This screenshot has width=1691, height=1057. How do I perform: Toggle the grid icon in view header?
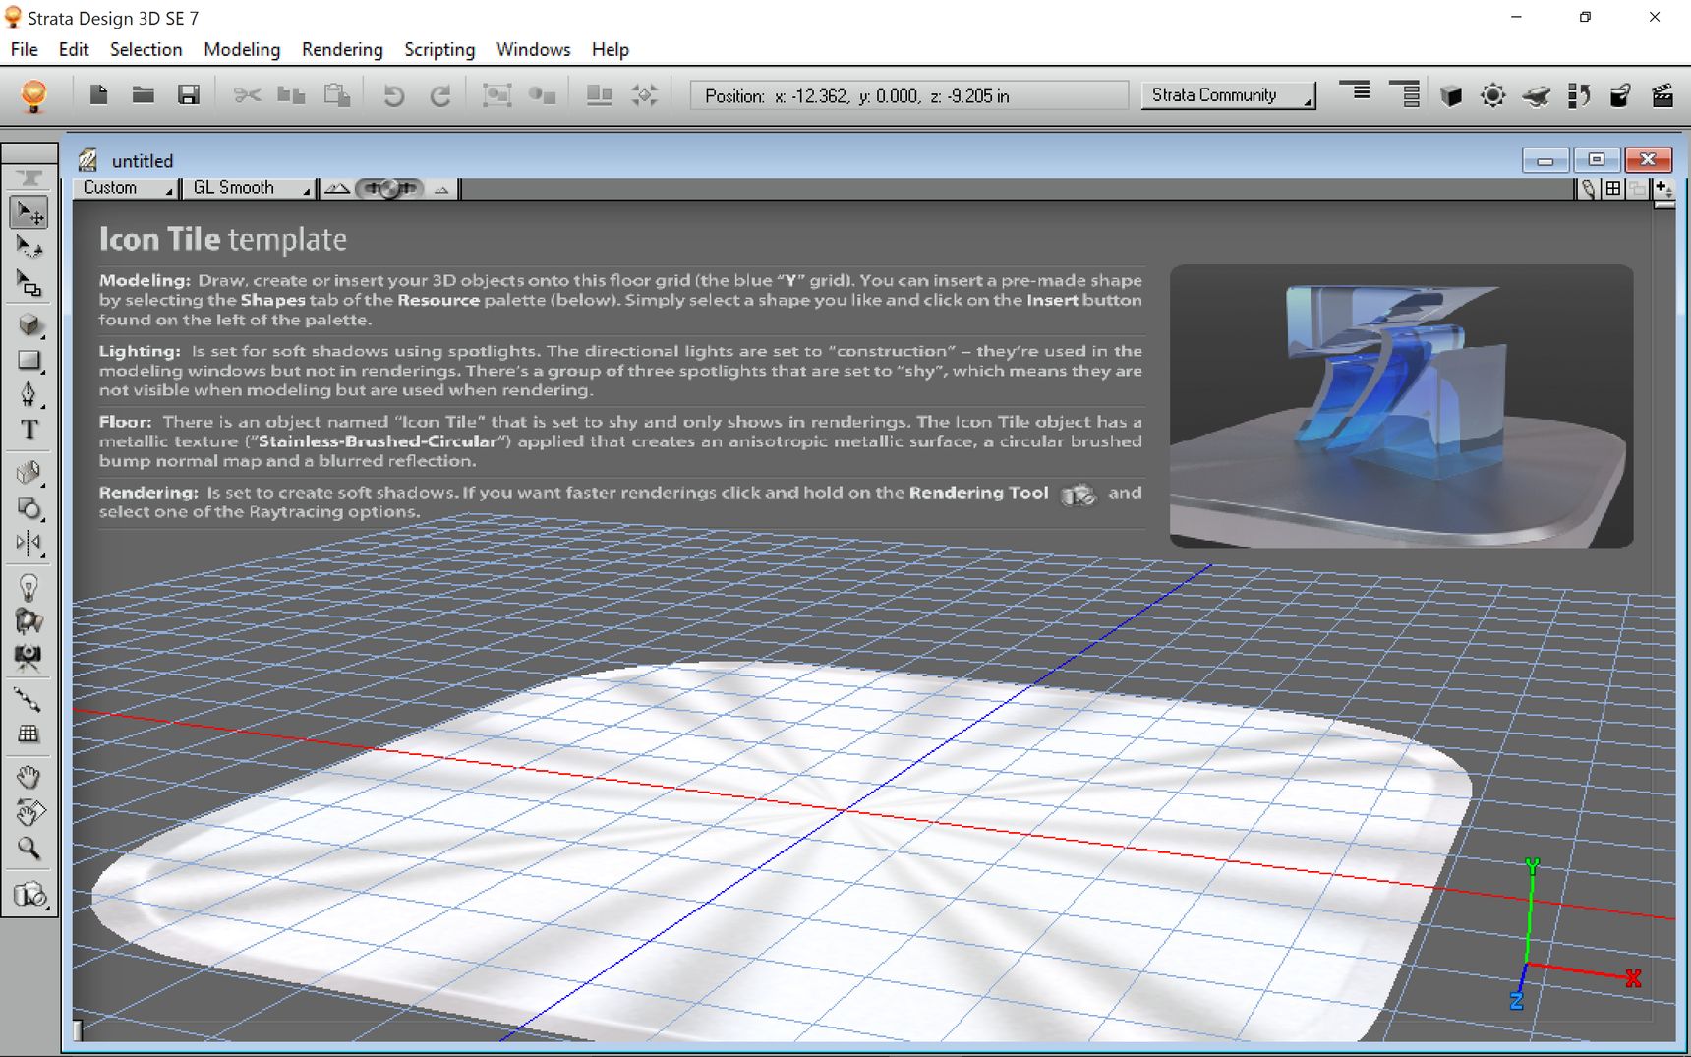click(1613, 189)
